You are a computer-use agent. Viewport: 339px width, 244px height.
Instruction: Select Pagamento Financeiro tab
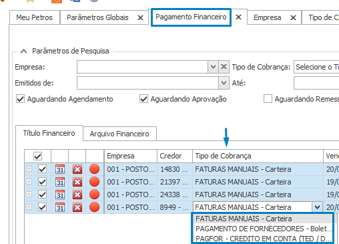pos(191,17)
